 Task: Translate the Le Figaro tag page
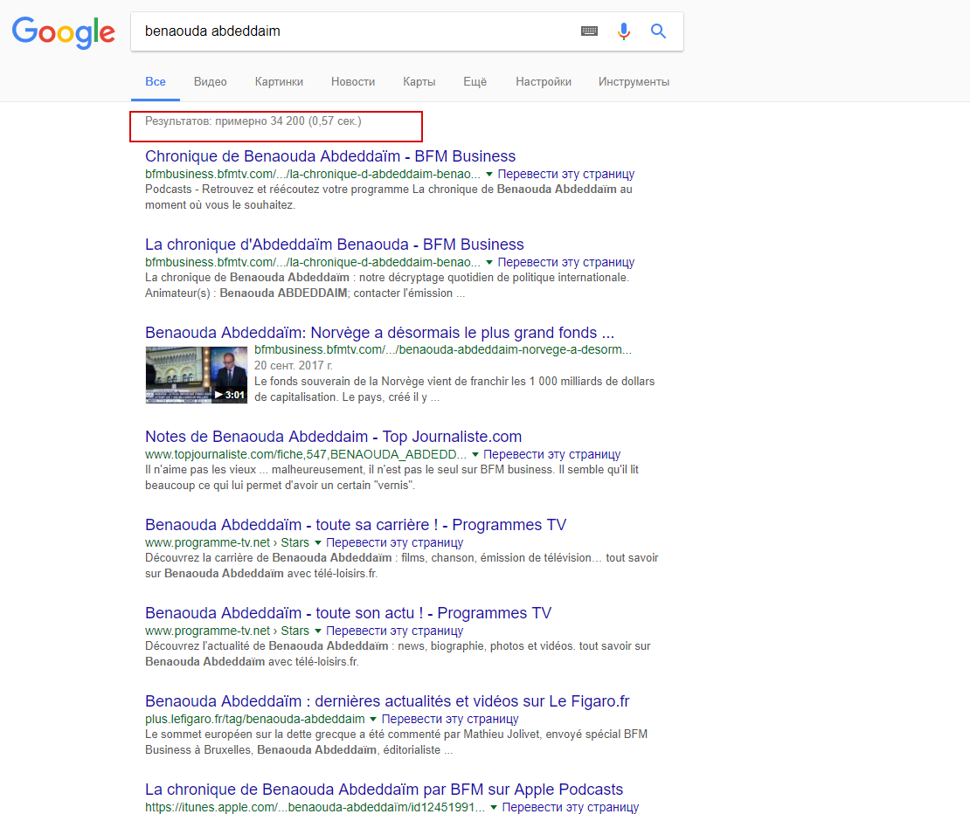(x=450, y=720)
